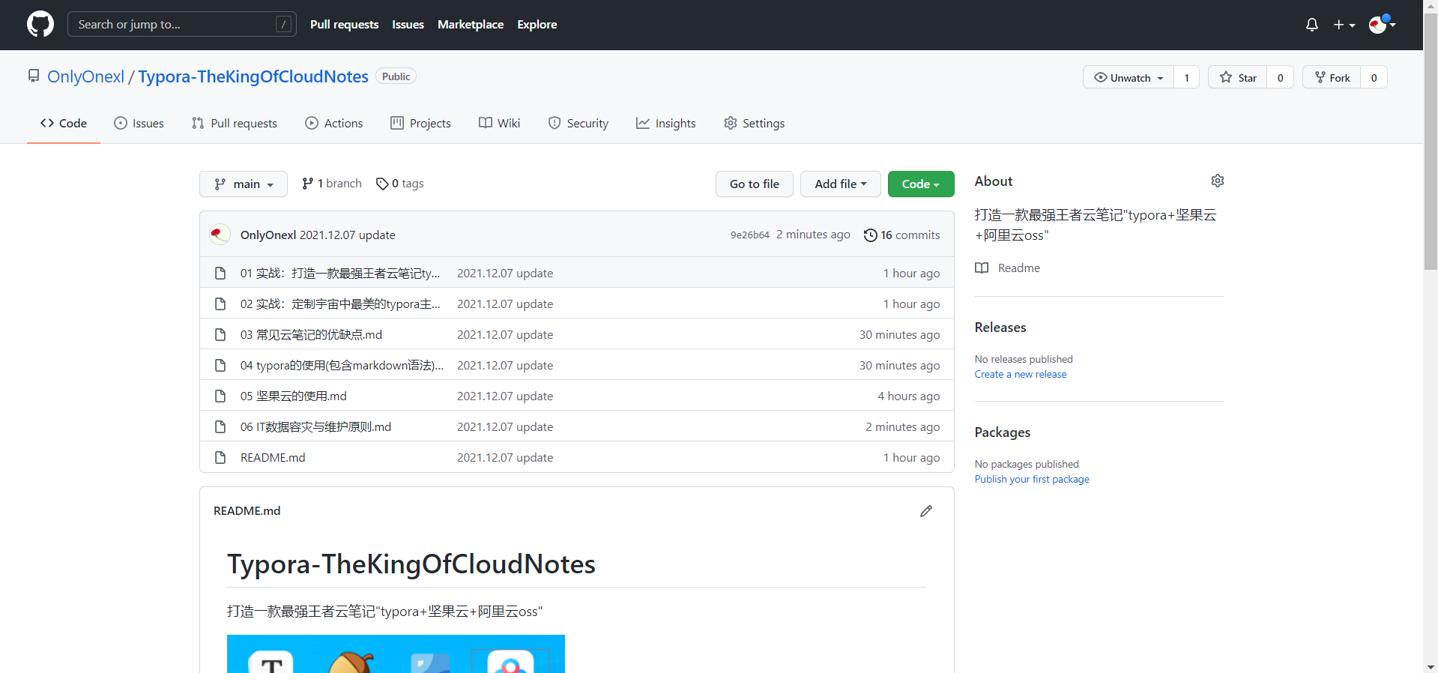The image size is (1438, 673).
Task: Fork the repository
Action: tap(1332, 77)
